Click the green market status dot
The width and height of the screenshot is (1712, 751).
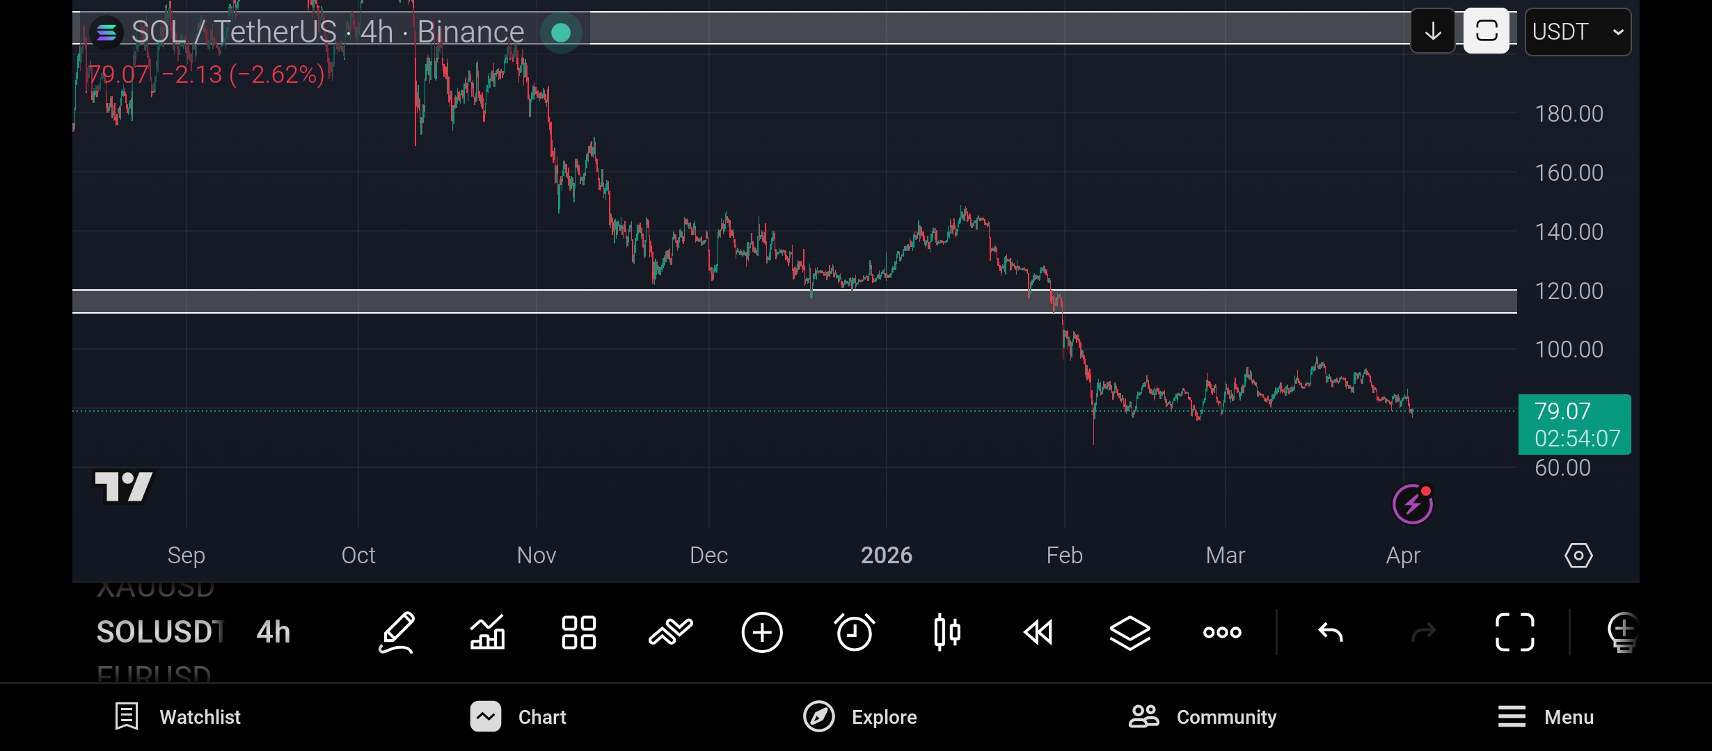pos(561,32)
